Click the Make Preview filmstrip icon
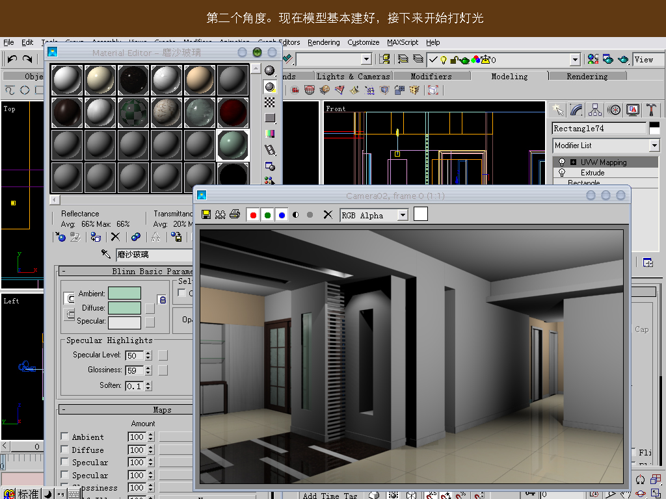 click(x=270, y=150)
